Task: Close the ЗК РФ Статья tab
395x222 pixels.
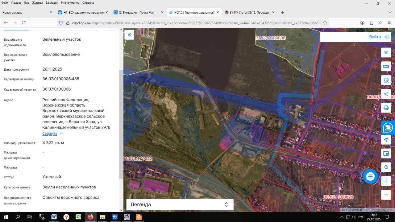Action: click(273, 13)
